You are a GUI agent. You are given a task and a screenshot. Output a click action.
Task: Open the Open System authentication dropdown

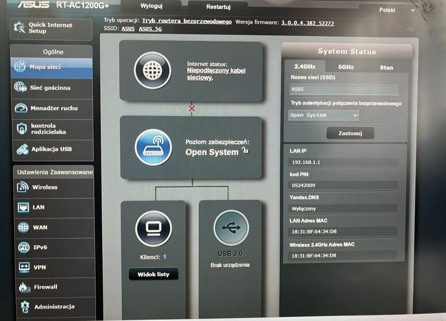click(x=323, y=115)
